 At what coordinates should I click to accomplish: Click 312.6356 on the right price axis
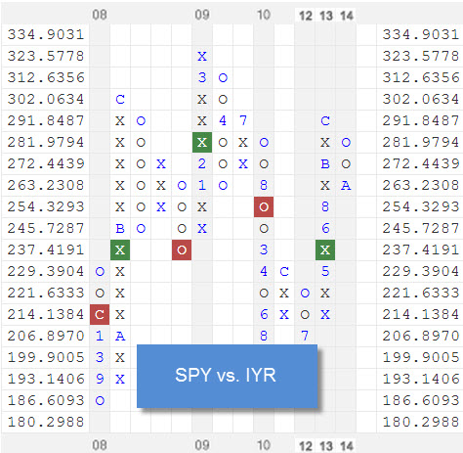coord(421,77)
